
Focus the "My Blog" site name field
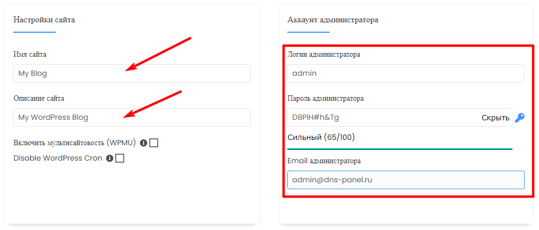132,74
